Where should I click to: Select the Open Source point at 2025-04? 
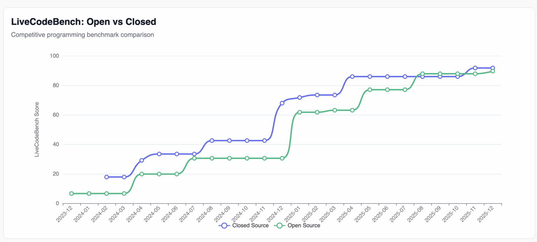coord(352,110)
